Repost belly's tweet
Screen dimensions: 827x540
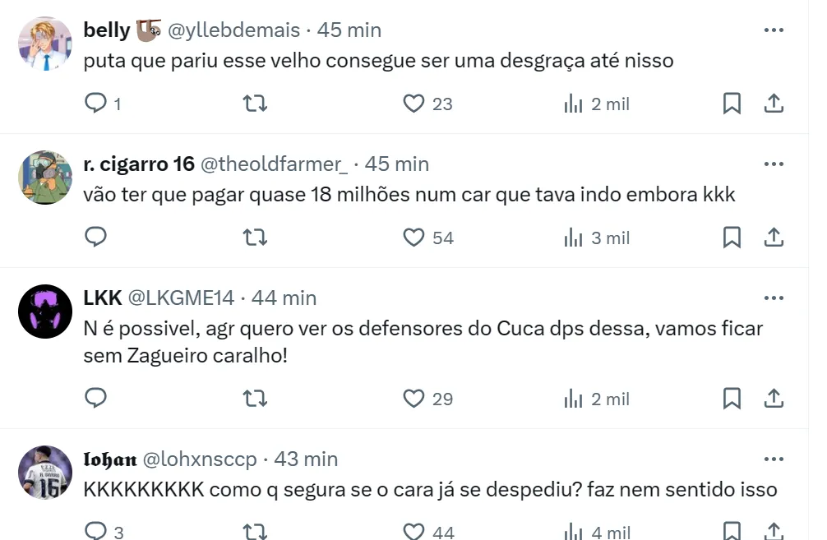click(x=256, y=104)
